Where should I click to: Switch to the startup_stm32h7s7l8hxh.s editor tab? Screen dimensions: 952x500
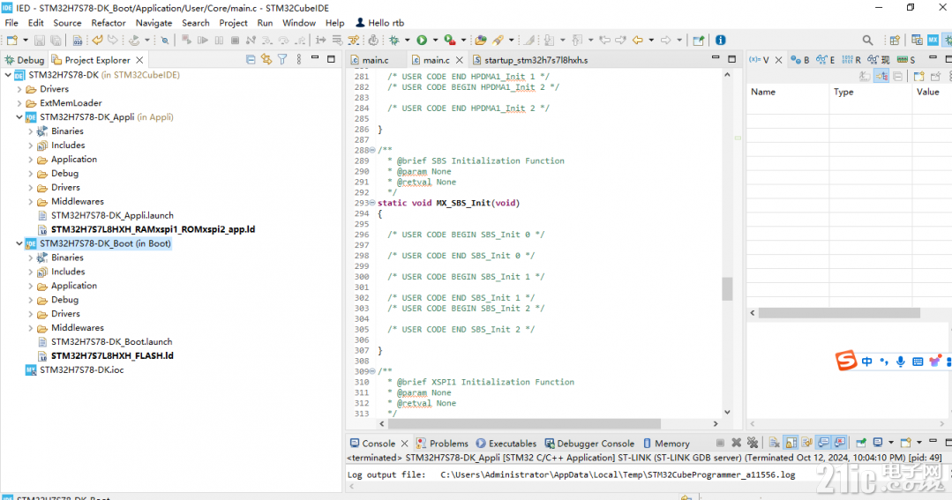529,60
